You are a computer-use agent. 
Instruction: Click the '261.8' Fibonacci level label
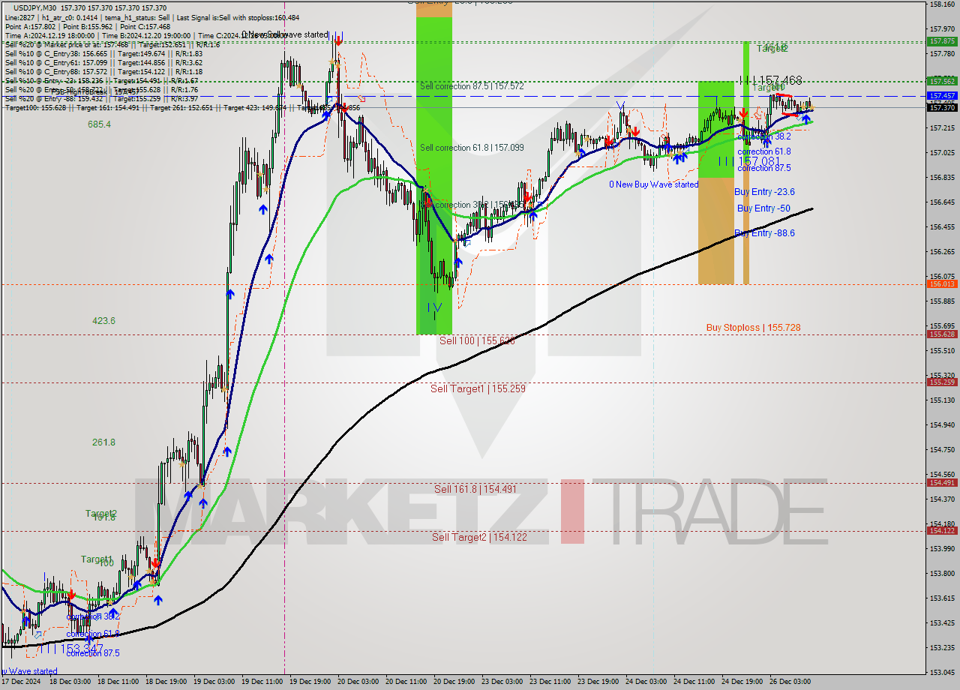coord(103,442)
